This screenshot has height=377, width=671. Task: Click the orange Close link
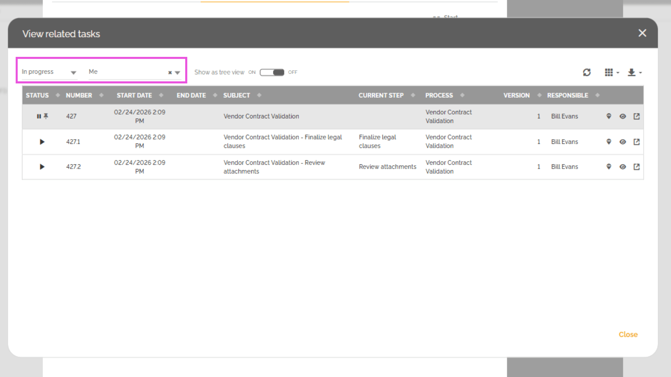(x=628, y=334)
